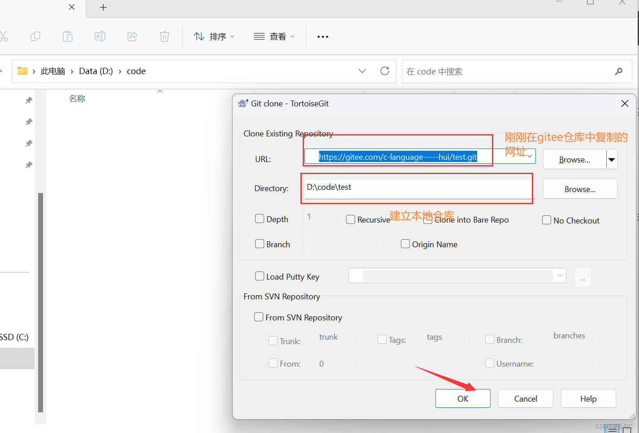Enable the Depth checkbox
639x433 pixels.
coord(260,219)
